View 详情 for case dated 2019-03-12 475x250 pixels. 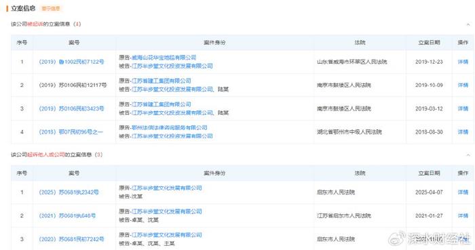pyautogui.click(x=463, y=108)
